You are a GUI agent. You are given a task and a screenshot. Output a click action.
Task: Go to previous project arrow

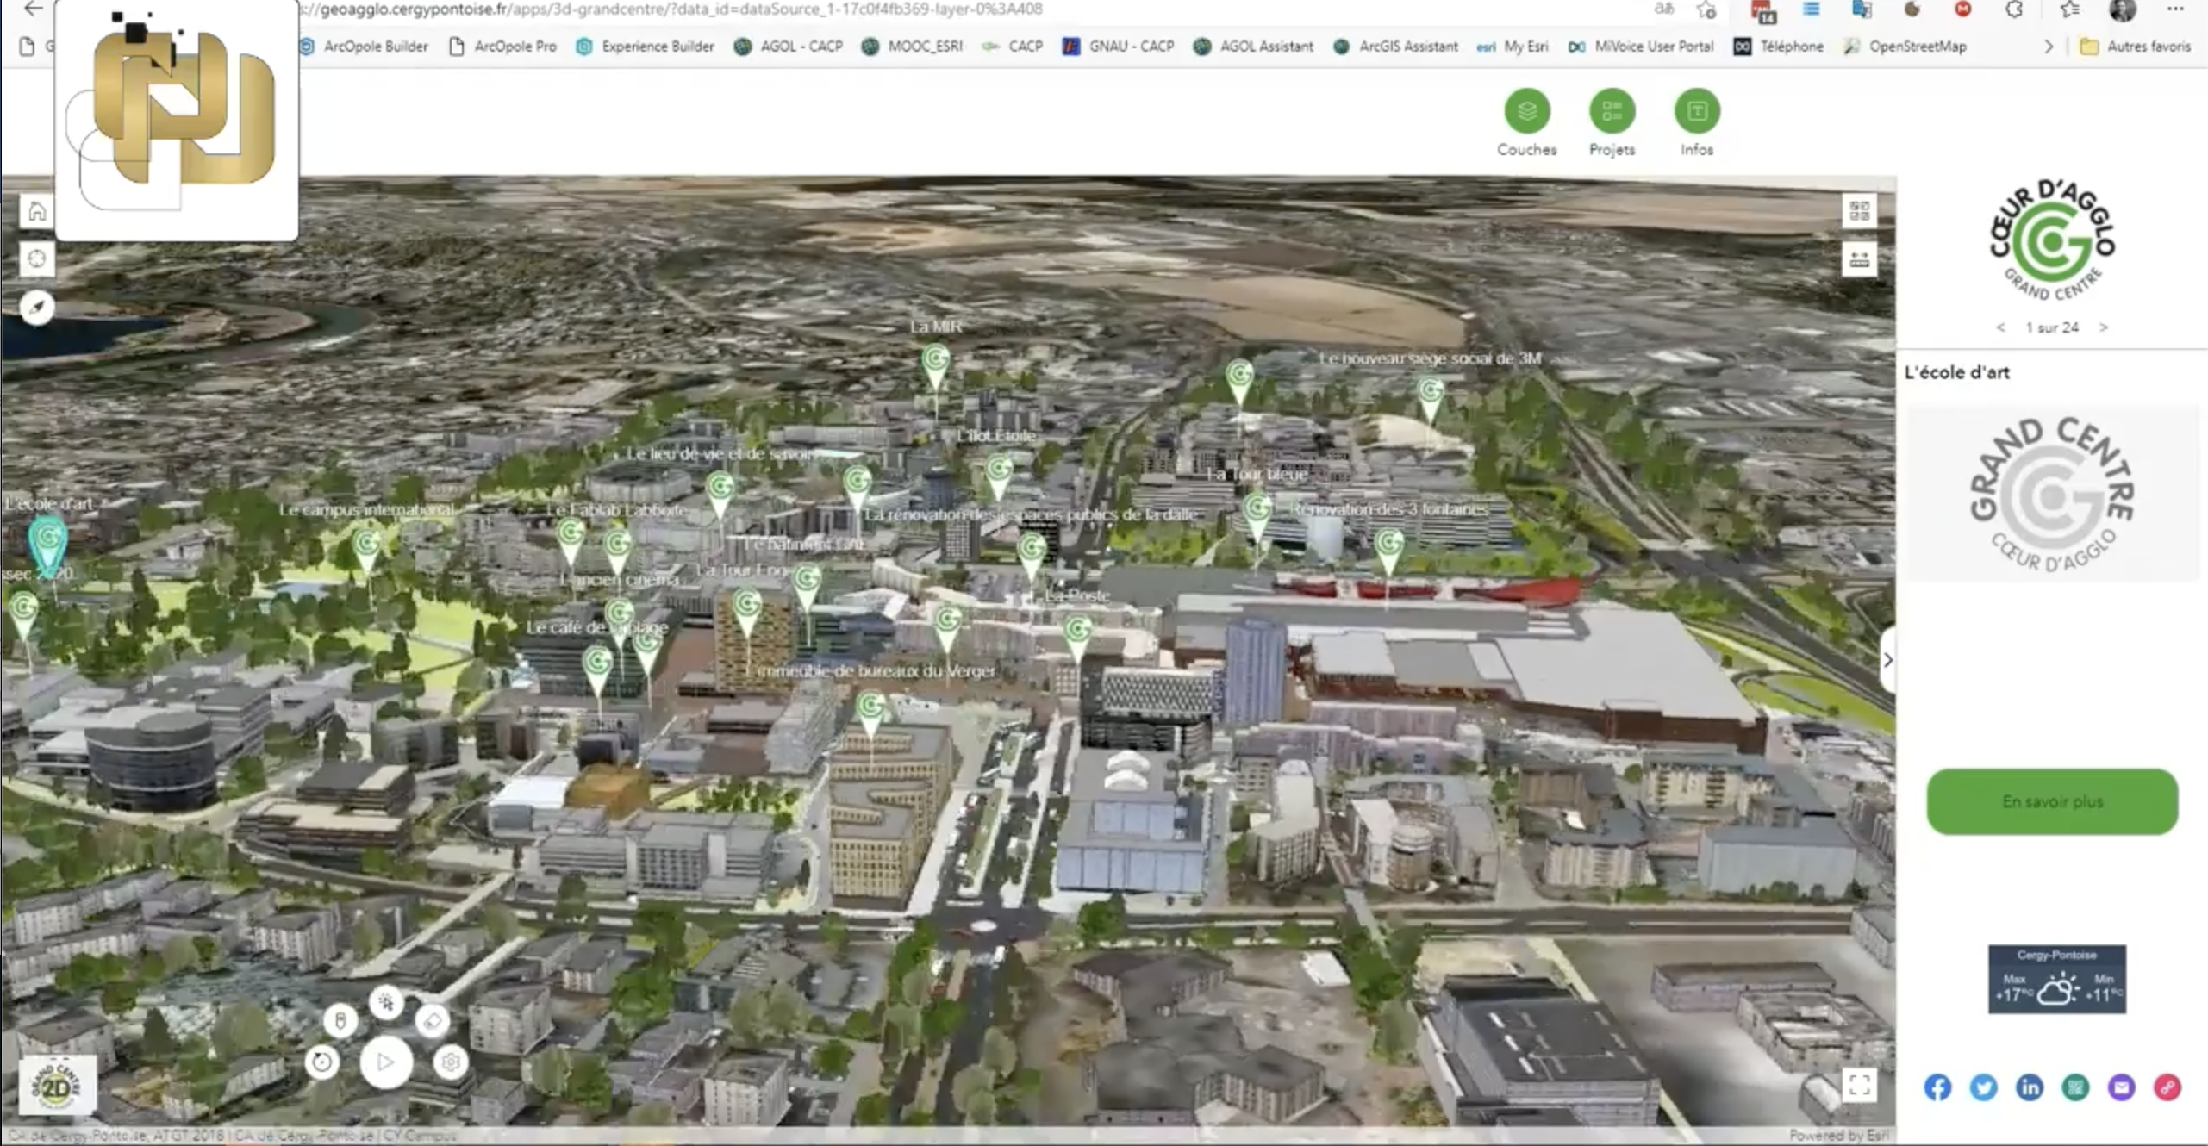pos(2000,327)
